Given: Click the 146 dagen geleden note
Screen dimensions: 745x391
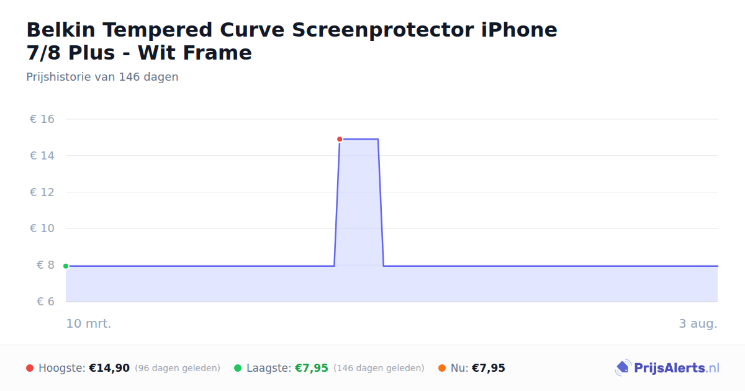Looking at the screenshot, I should [379, 368].
